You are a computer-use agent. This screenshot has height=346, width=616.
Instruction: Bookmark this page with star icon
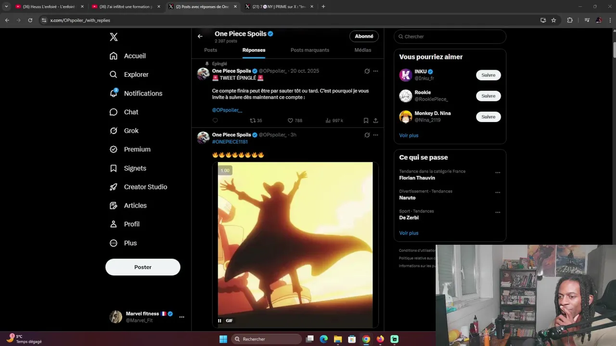[553, 20]
